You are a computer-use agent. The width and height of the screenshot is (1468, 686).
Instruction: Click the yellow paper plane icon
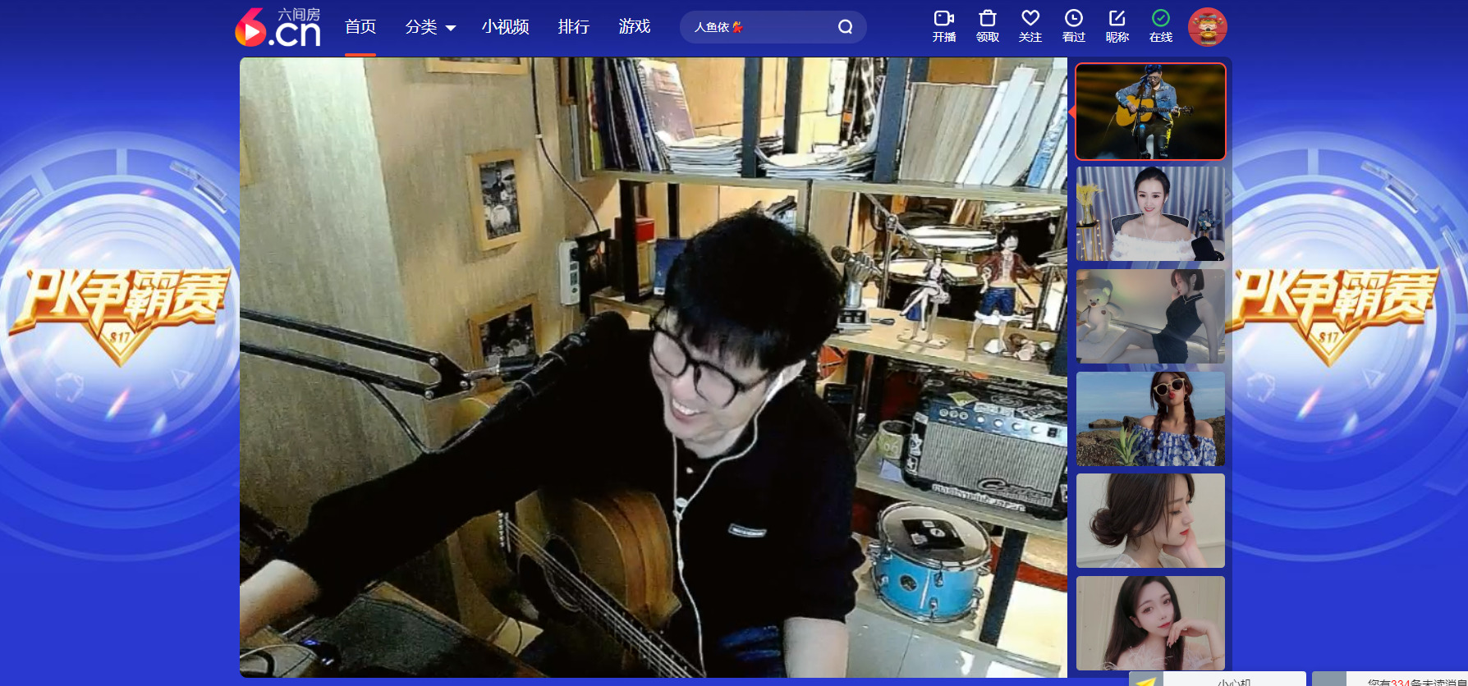click(x=1146, y=680)
